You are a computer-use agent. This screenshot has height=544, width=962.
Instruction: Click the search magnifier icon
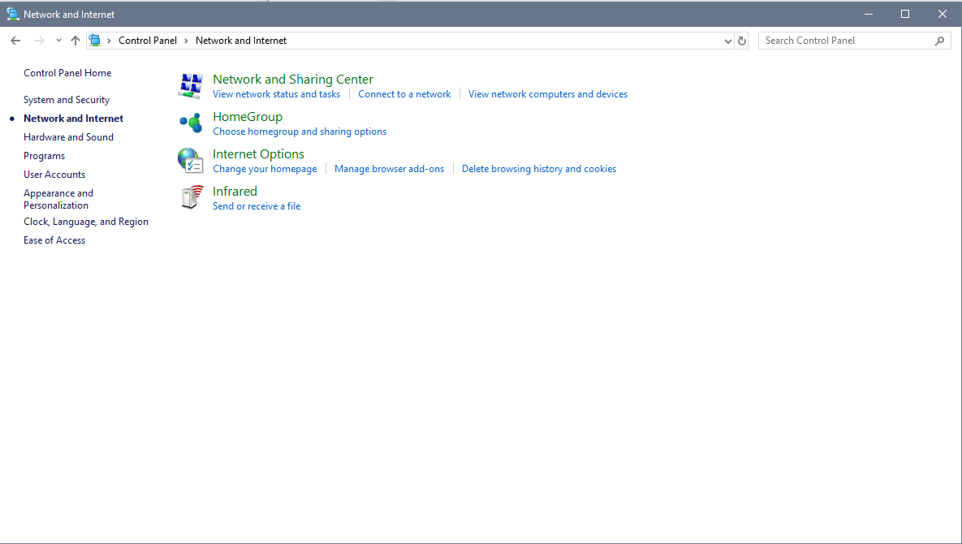[x=939, y=41]
